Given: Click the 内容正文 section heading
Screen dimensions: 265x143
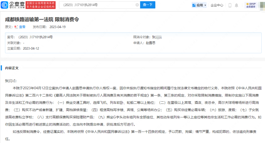Looking at the screenshot, I should click(x=12, y=68).
